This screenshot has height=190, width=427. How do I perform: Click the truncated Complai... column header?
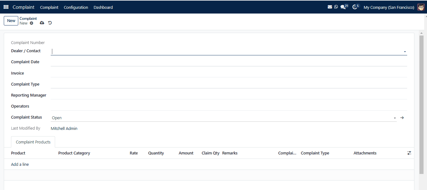(x=287, y=153)
